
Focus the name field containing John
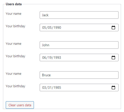click(x=79, y=45)
